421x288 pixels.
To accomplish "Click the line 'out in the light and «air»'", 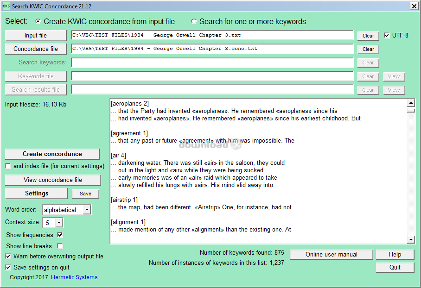I will coord(187,170).
